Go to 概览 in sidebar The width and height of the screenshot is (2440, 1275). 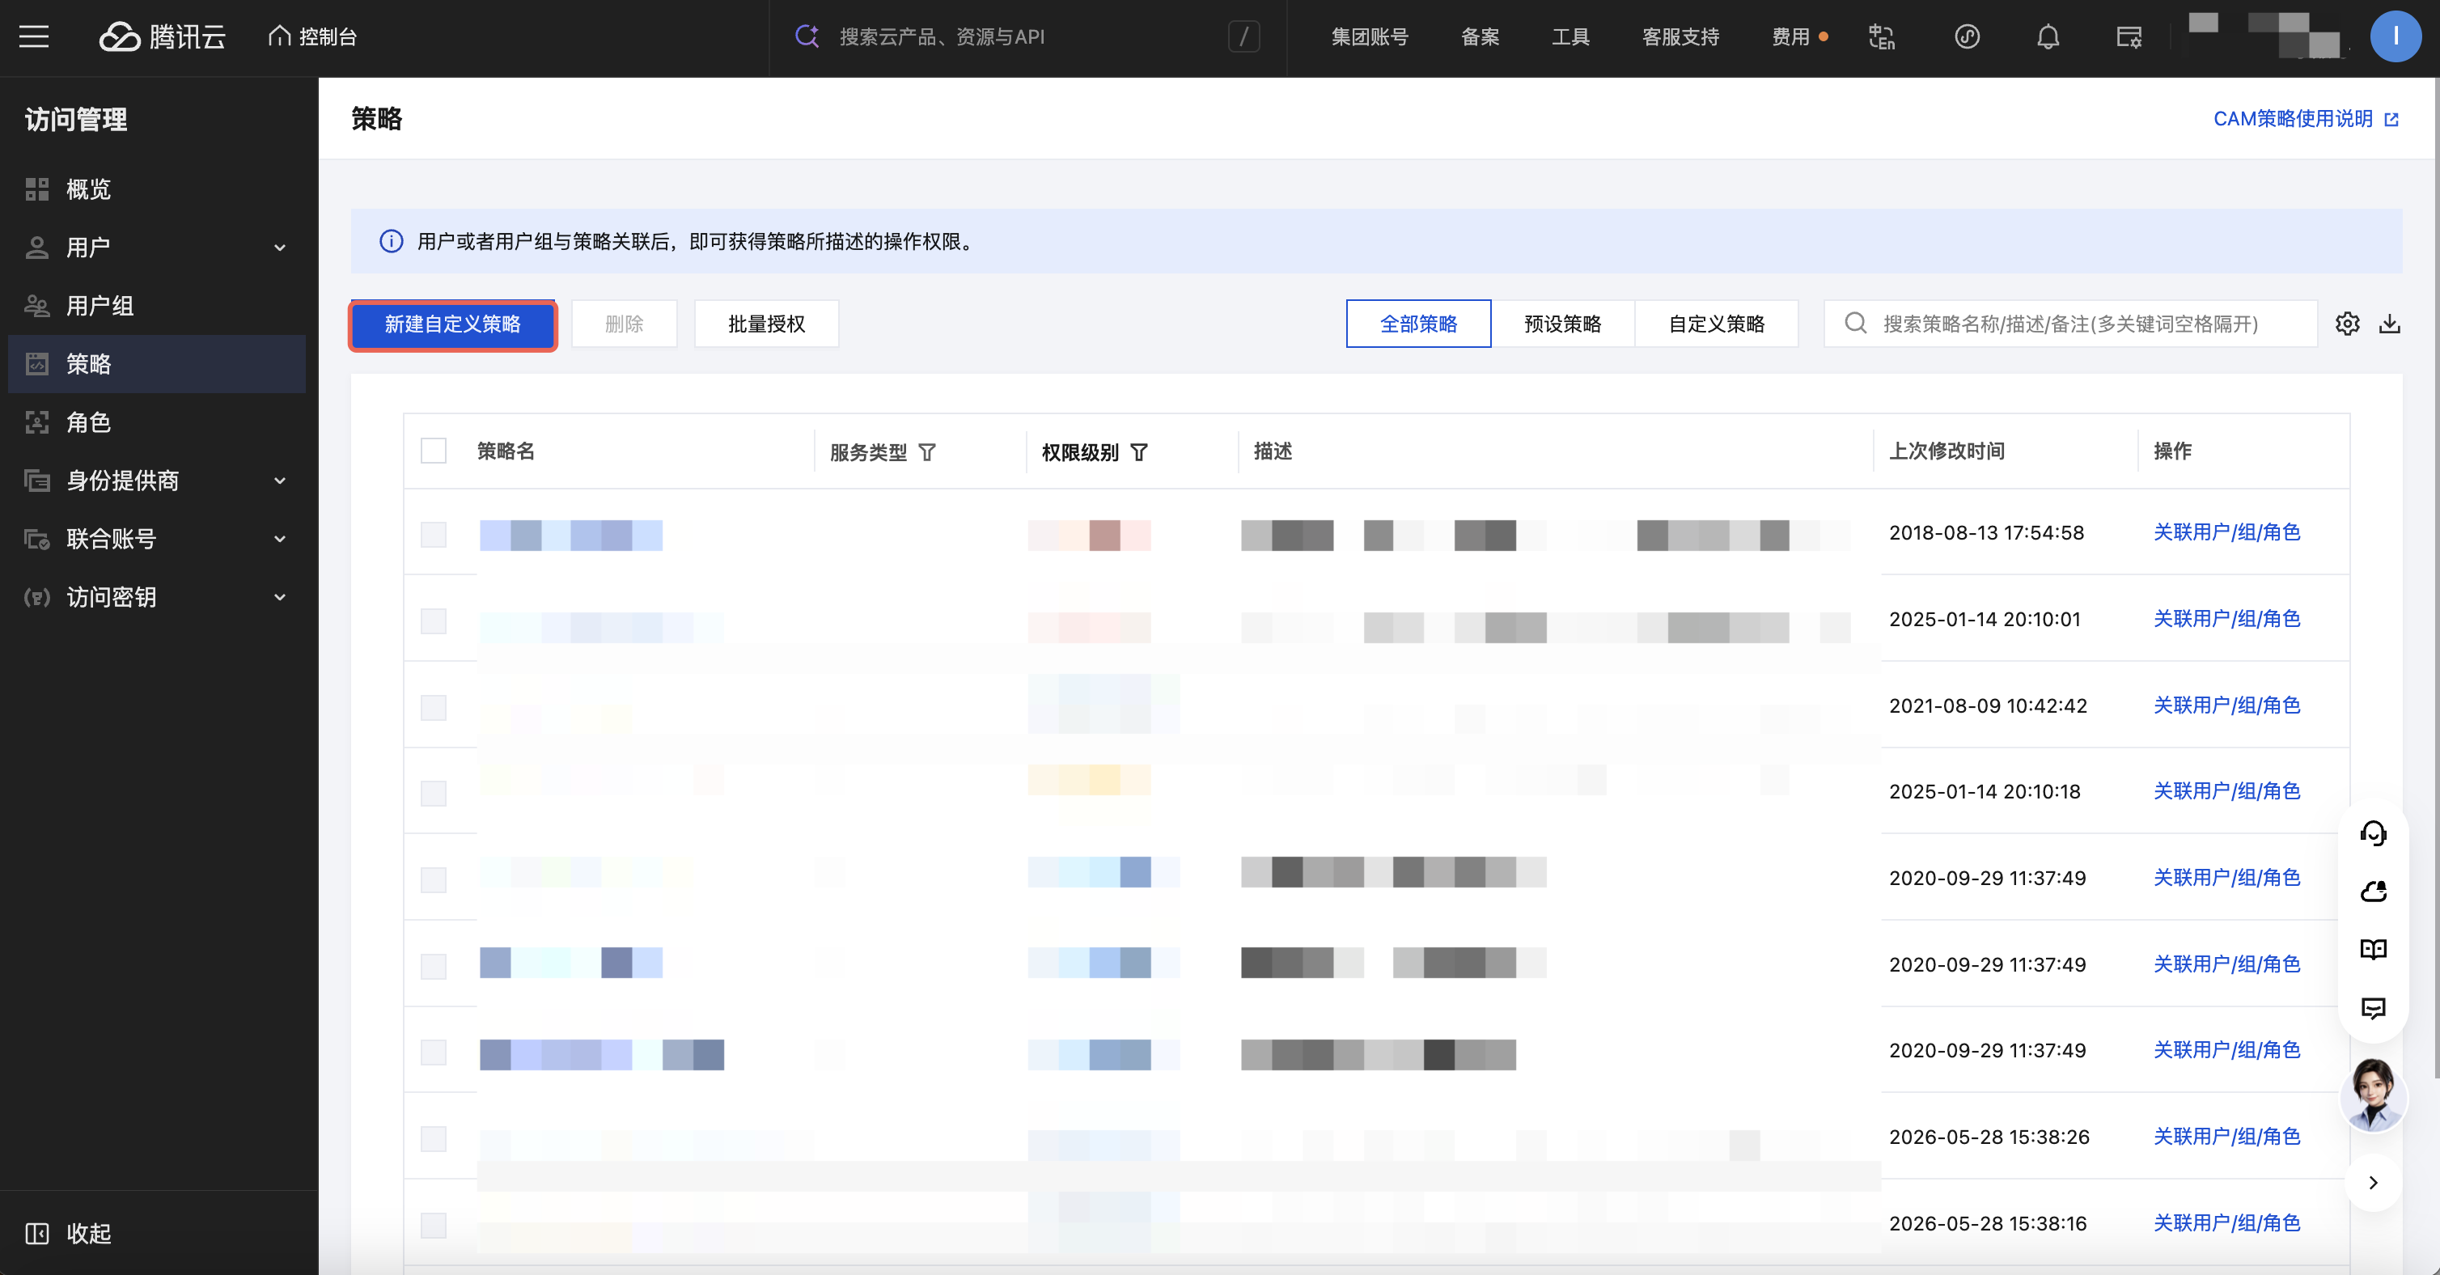tap(157, 189)
